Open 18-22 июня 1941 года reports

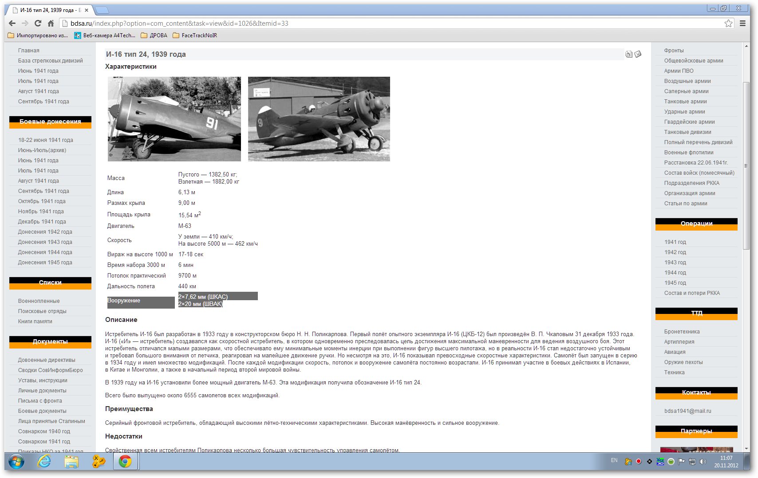pos(46,140)
